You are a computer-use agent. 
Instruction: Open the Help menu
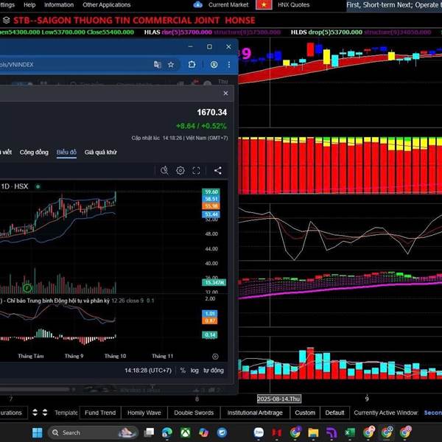point(29,5)
